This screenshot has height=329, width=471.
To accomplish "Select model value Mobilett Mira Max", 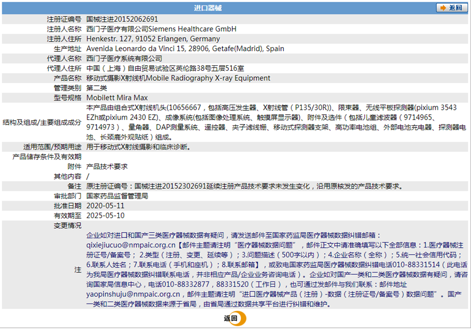I will pos(117,98).
